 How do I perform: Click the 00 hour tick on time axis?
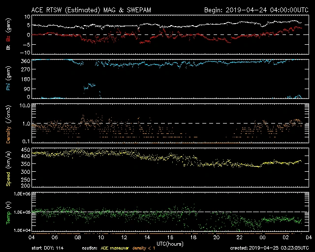pos(262,237)
